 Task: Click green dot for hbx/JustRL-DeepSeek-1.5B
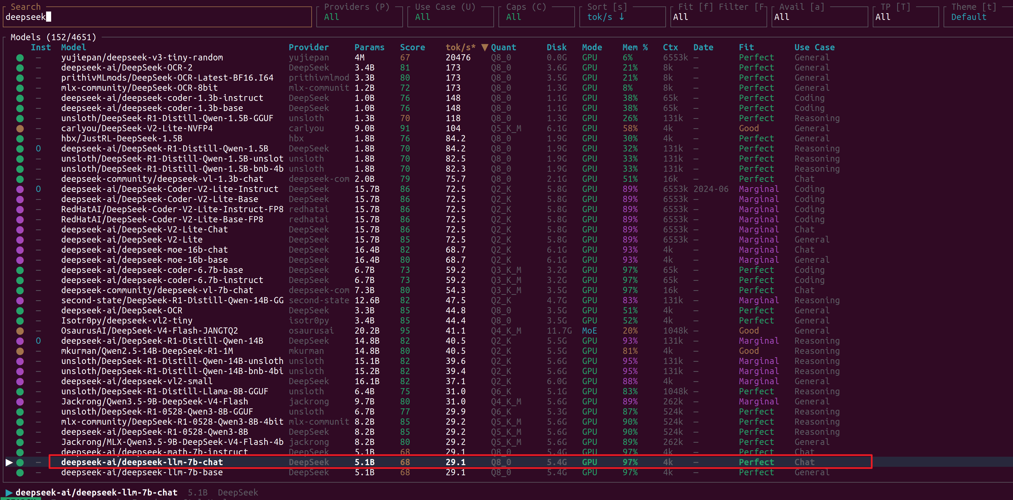click(x=20, y=139)
